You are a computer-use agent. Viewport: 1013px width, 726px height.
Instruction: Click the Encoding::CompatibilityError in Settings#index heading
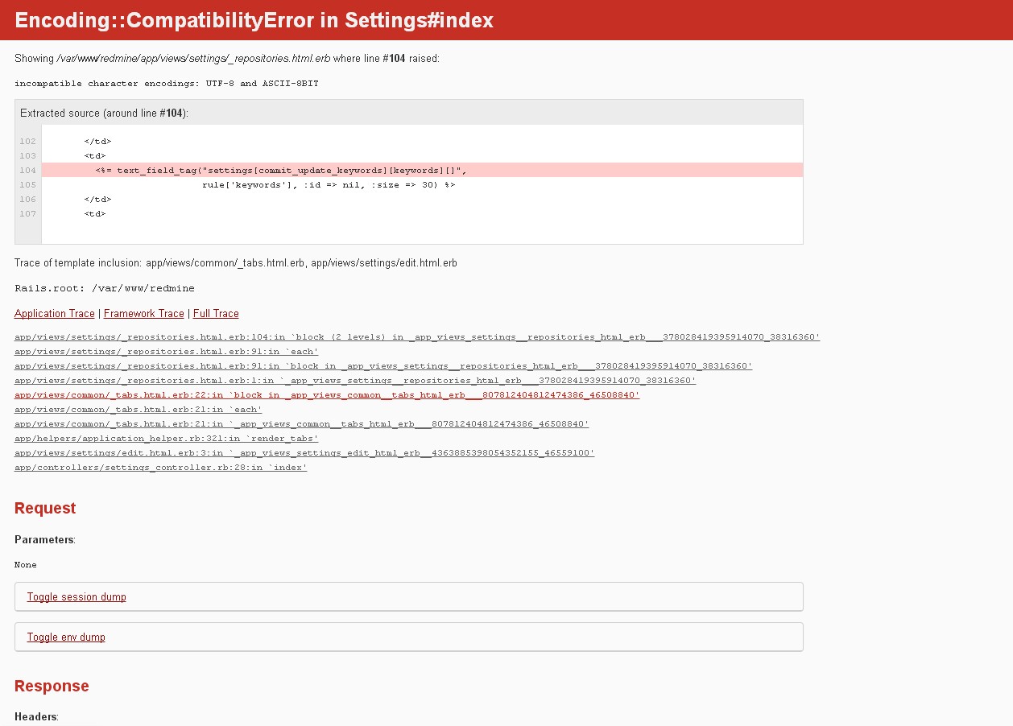coord(254,20)
